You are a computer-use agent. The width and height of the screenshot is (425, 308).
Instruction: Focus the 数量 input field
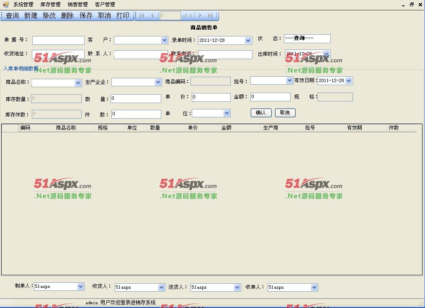click(136, 98)
